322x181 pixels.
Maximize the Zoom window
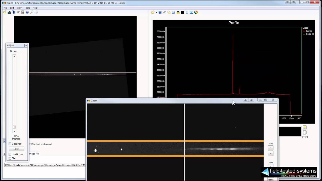coord(265,100)
